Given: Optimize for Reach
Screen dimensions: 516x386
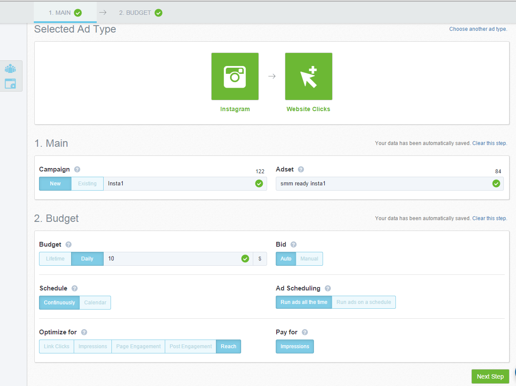Looking at the screenshot, I should (x=229, y=346).
